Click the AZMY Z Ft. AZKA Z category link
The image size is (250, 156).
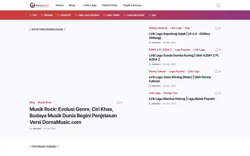pyautogui.click(x=160, y=50)
